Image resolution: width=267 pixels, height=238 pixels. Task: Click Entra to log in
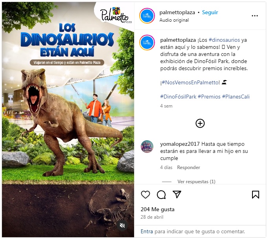(147, 232)
